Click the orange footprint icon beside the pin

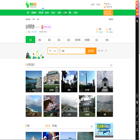point(107,30)
